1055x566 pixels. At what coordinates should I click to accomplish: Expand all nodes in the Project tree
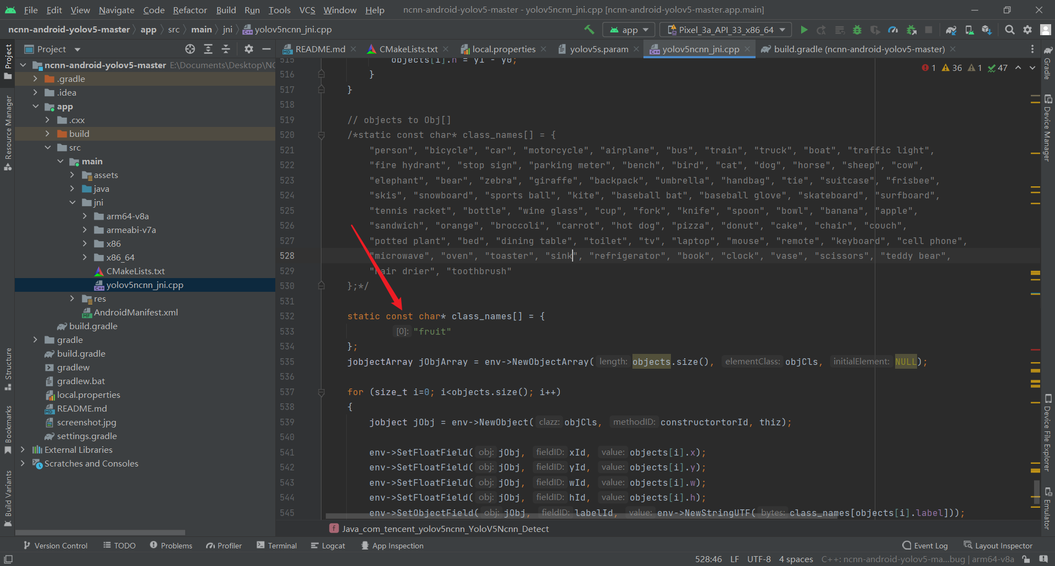pos(209,49)
